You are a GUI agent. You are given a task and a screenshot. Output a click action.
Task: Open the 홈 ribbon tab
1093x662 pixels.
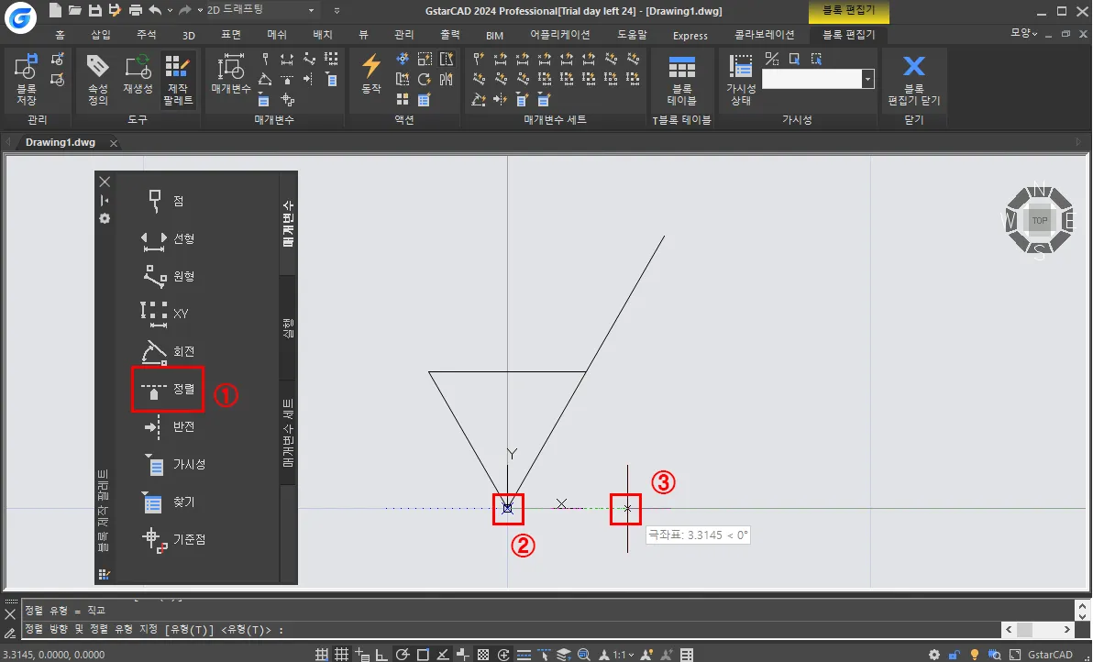(60, 34)
